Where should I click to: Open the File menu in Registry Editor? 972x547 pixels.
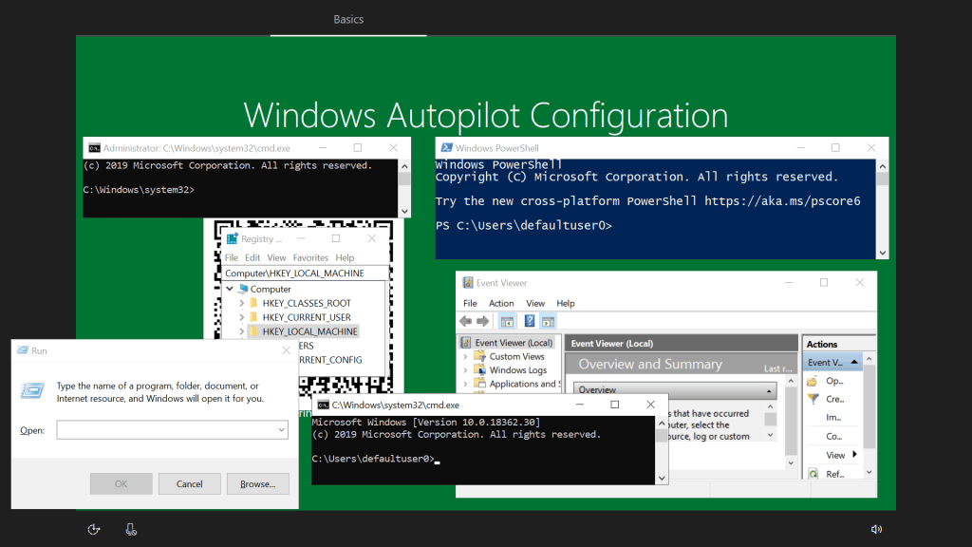232,258
